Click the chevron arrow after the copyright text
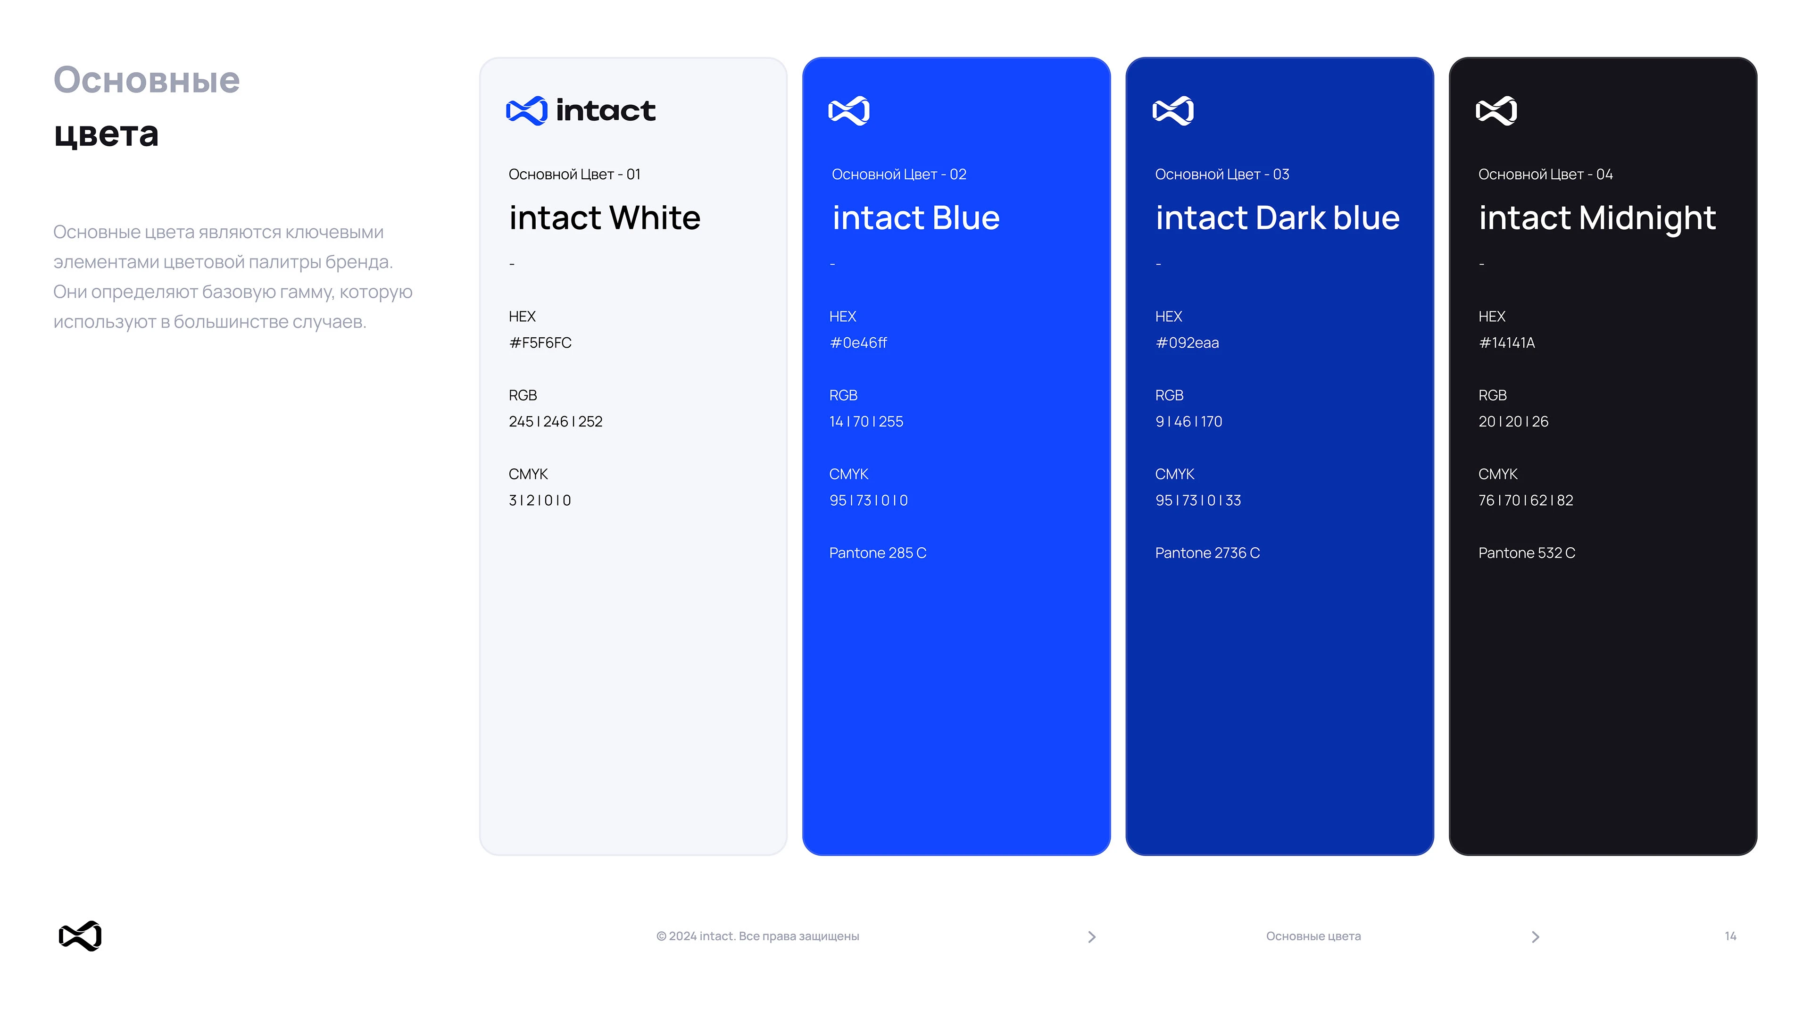 tap(1091, 937)
